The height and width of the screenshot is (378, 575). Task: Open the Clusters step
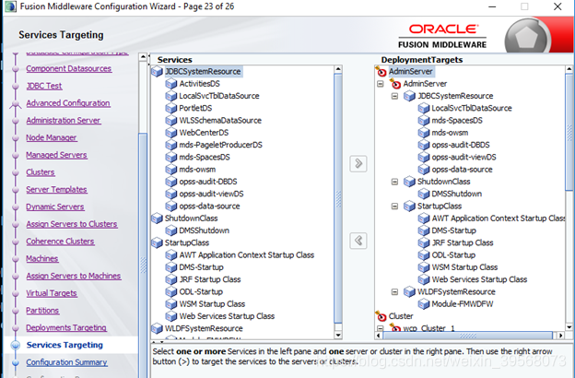[x=41, y=172]
